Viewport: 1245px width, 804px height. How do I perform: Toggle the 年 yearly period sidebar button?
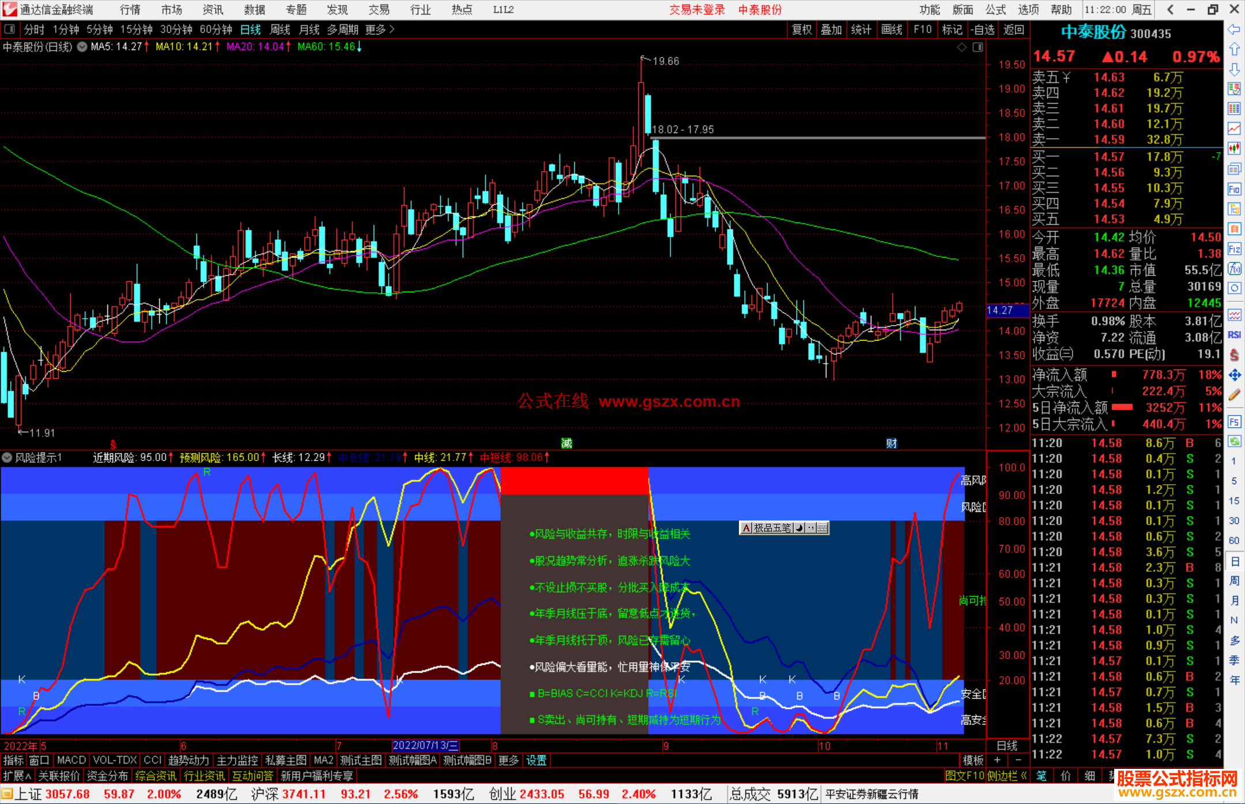1234,681
